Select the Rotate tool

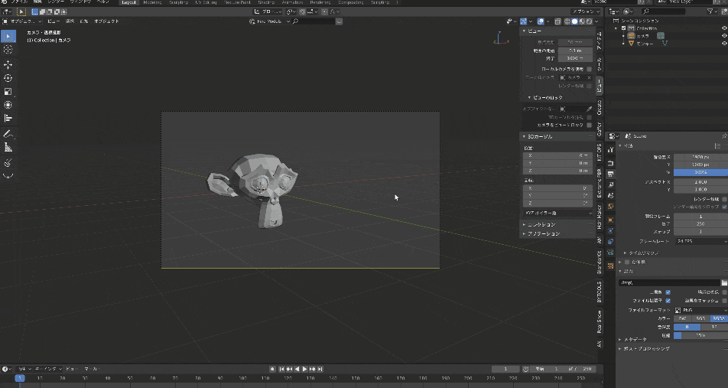click(8, 78)
